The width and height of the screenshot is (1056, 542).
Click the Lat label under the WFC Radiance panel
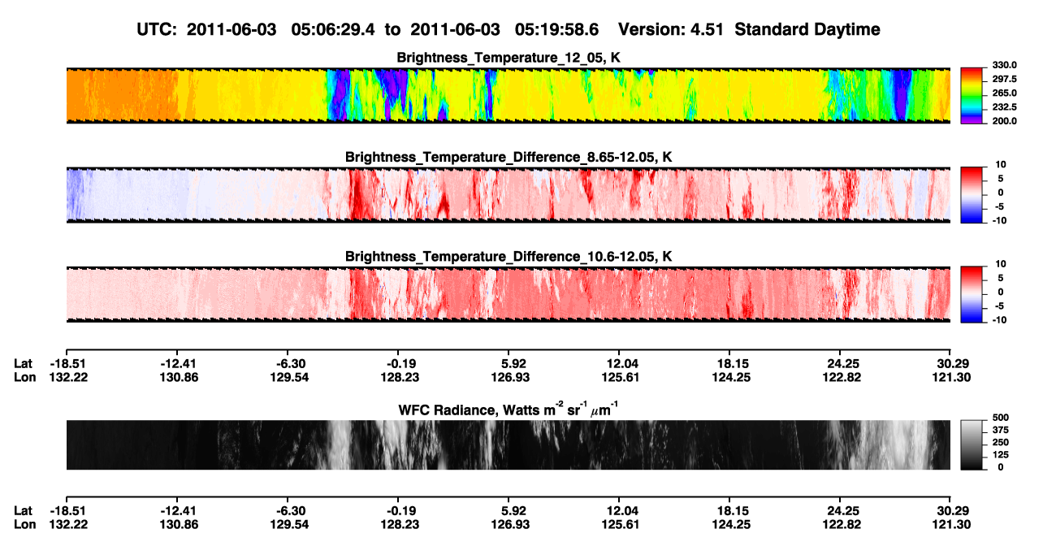[x=24, y=510]
